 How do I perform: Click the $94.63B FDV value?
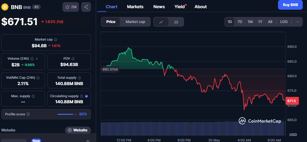click(x=69, y=64)
